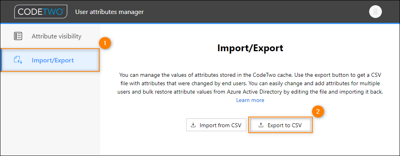Click the orange number 1 badge

tap(105, 43)
